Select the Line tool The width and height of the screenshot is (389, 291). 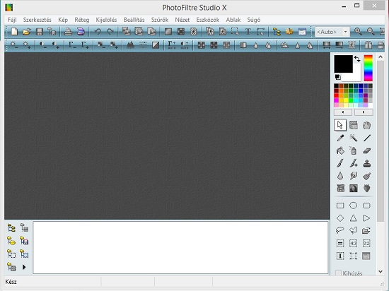tap(366, 138)
